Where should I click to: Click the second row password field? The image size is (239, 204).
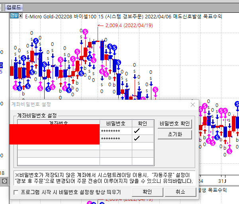pos(116,139)
